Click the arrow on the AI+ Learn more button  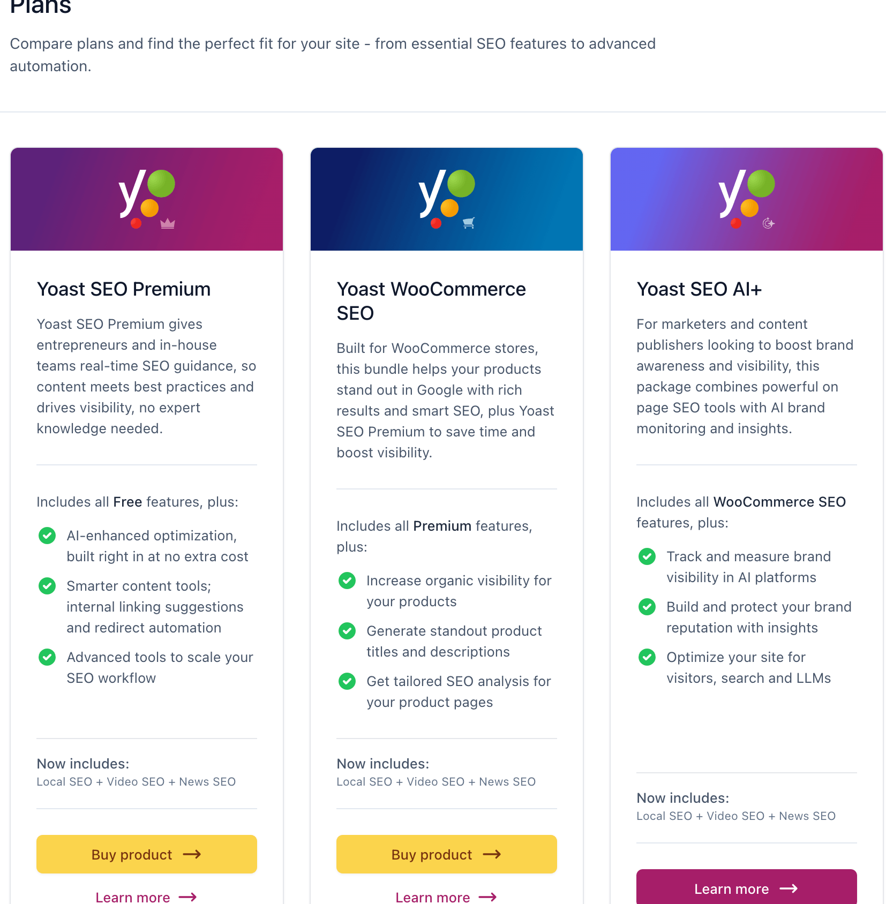click(x=788, y=888)
